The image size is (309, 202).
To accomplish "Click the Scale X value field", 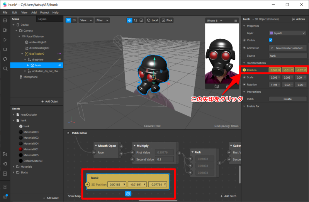I will [275, 77].
